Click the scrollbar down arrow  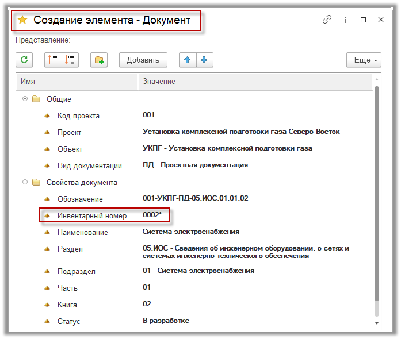[x=377, y=323]
